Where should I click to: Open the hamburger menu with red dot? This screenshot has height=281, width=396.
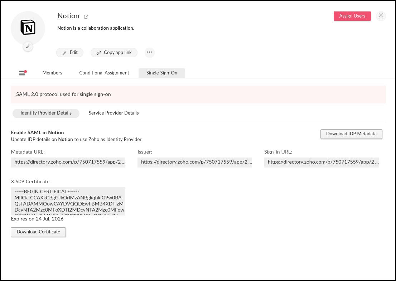(x=23, y=73)
